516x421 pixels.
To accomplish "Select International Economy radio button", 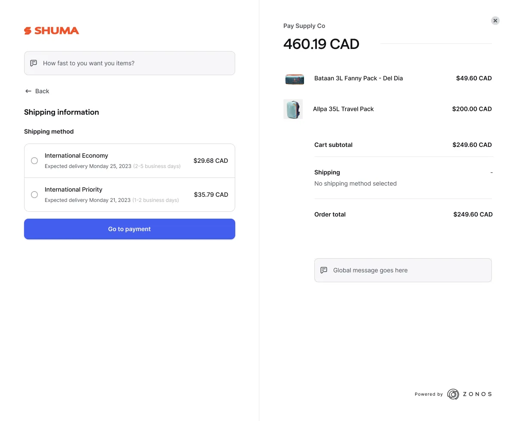I will pos(34,161).
